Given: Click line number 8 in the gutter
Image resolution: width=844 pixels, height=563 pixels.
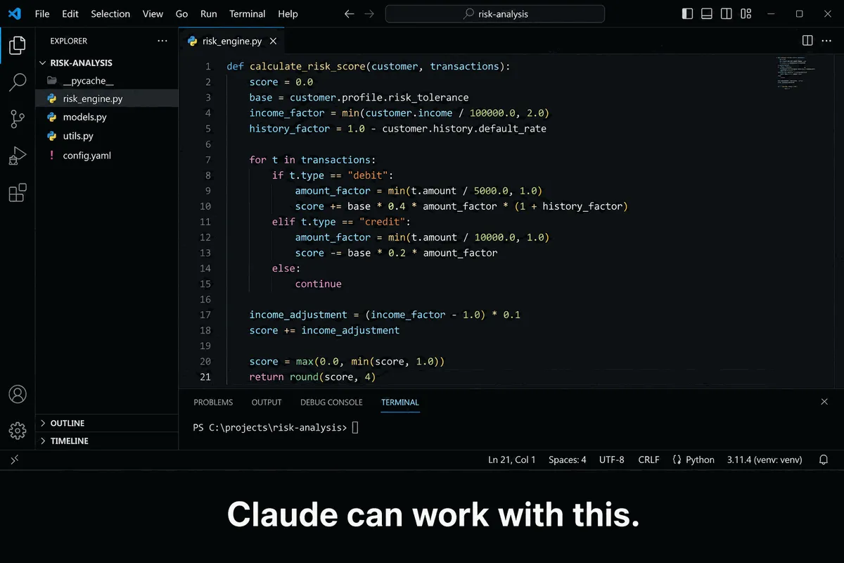Looking at the screenshot, I should click(x=207, y=175).
